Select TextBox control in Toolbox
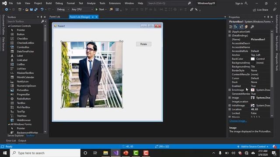Image resolution: width=280 pixels, height=157 pixels. (x=21, y=103)
